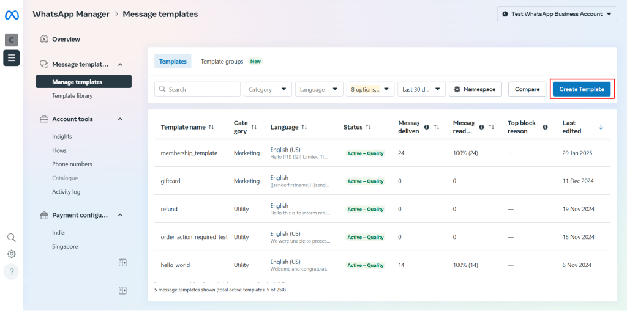The image size is (627, 311).
Task: Click the upper sidebar collapse panel icon
Action: pos(122,263)
